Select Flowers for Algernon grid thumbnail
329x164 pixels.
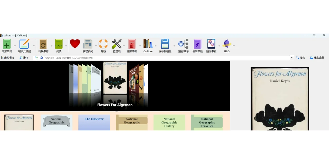coord(19,122)
